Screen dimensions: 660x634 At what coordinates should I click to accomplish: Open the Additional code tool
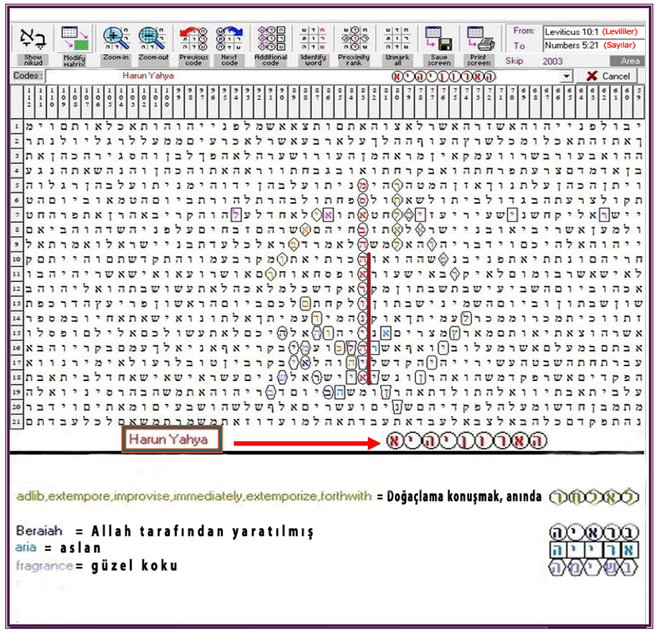coord(271,39)
